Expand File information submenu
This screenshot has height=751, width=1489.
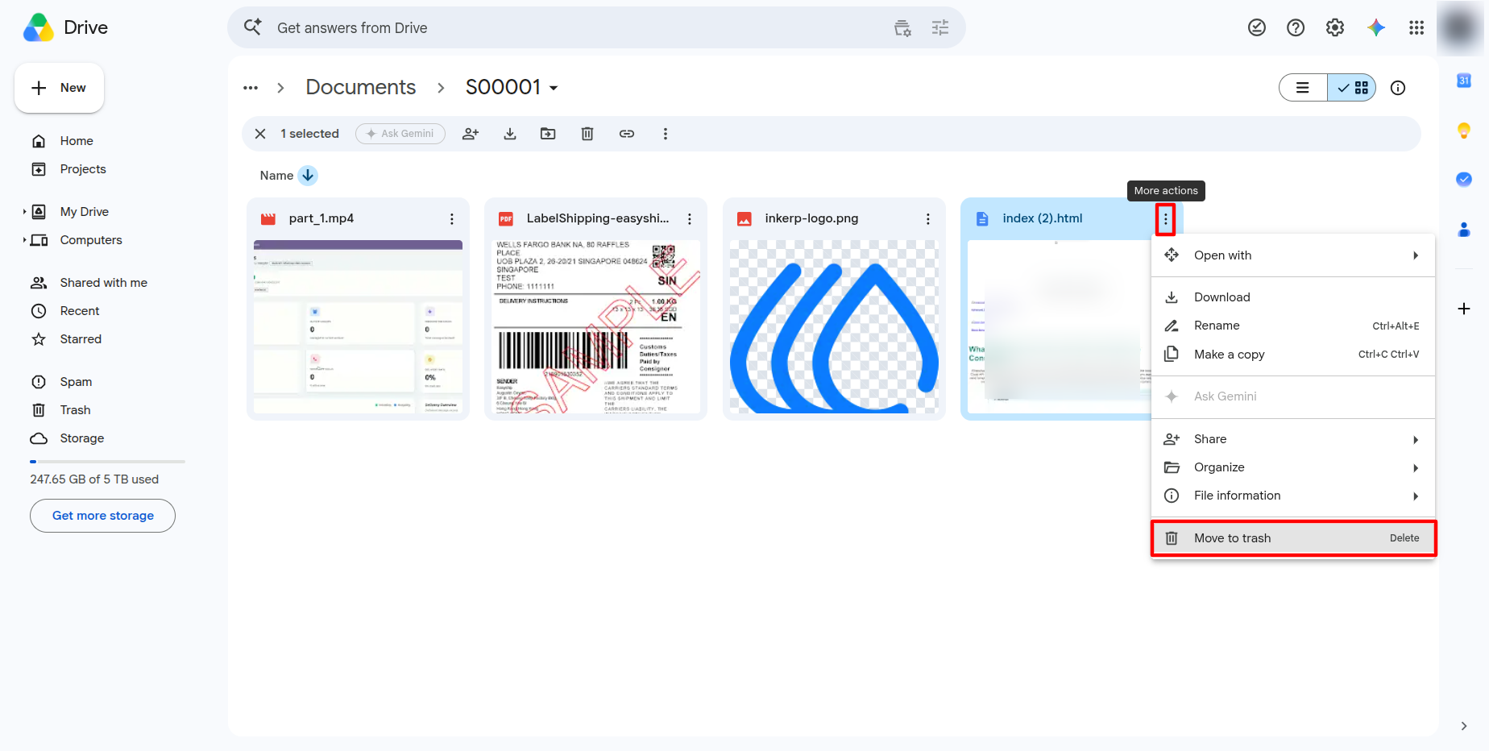(x=1293, y=496)
